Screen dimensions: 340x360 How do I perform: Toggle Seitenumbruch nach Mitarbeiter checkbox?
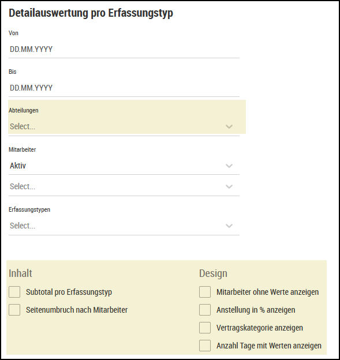14,310
